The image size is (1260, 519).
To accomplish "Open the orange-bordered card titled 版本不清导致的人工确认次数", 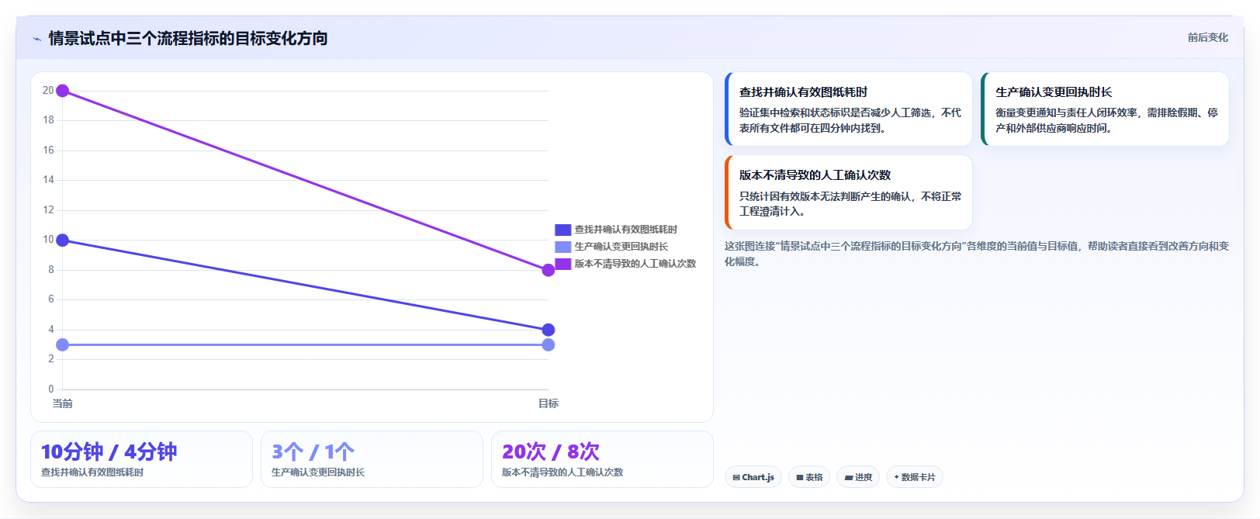I will pos(848,192).
